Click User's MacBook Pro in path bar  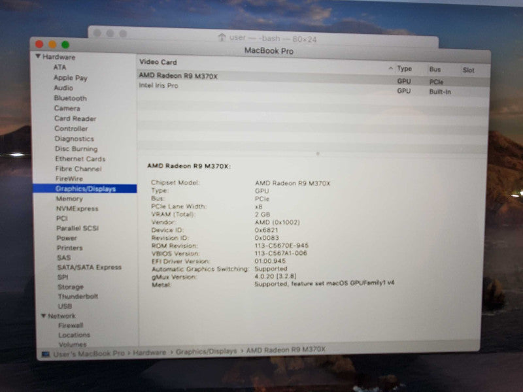click(x=89, y=353)
